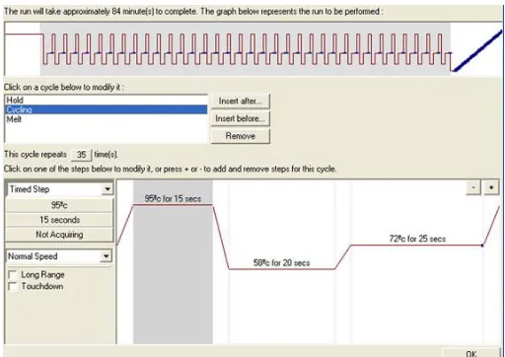Select the Hold cycle in the list
The image size is (505, 357).
tap(107, 100)
